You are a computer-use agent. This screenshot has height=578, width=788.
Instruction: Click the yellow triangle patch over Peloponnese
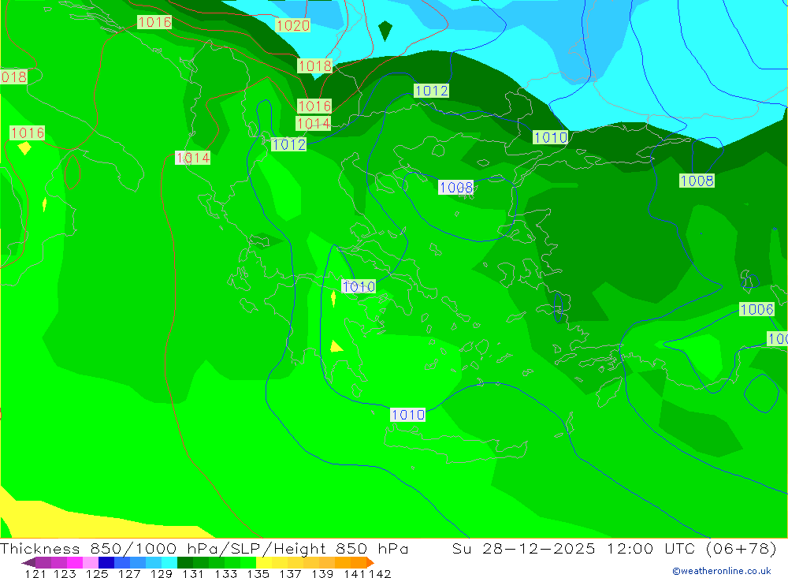coord(336,346)
